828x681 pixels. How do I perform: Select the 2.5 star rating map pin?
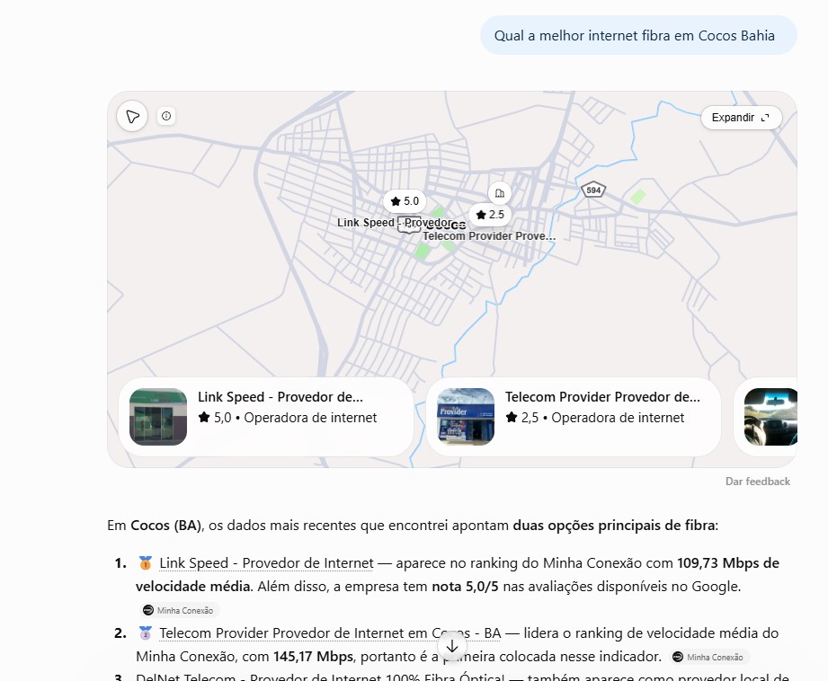pyautogui.click(x=490, y=215)
